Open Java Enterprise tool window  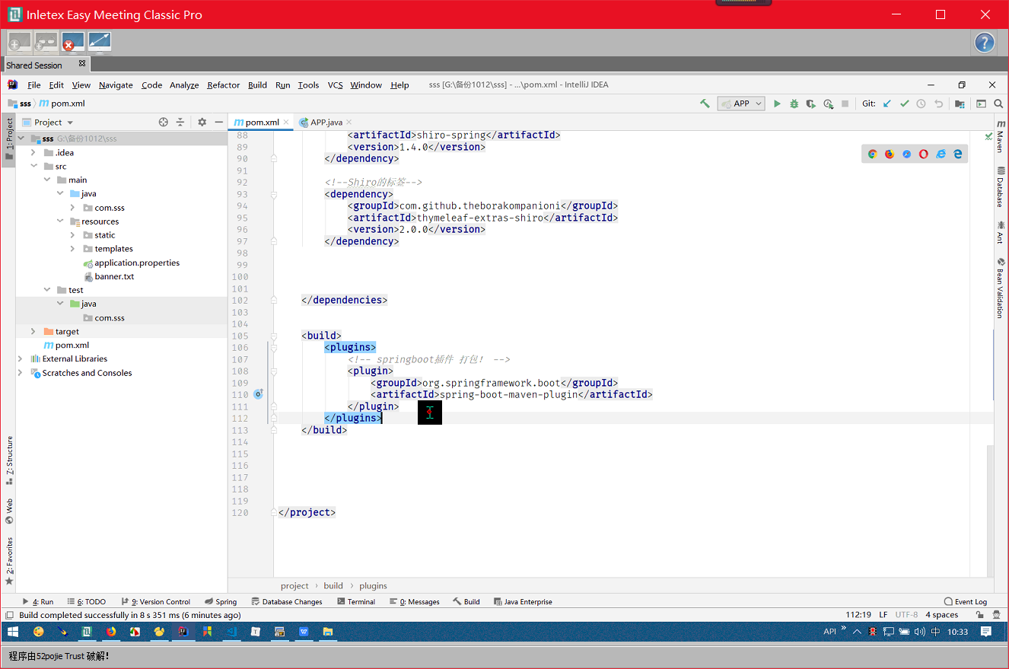[523, 601]
